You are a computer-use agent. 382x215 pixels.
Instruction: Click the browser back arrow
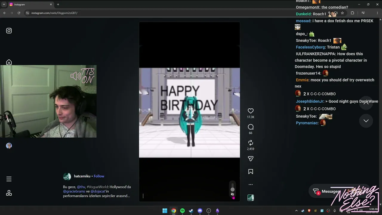point(4,13)
